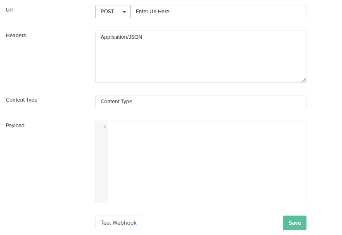Click the bottom area of Payload editor
Image resolution: width=342 pixels, height=235 pixels.
(x=207, y=196)
